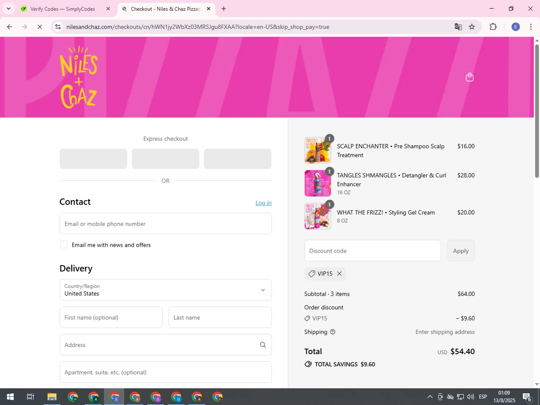Focus the Email or mobile phone number field

(x=166, y=224)
